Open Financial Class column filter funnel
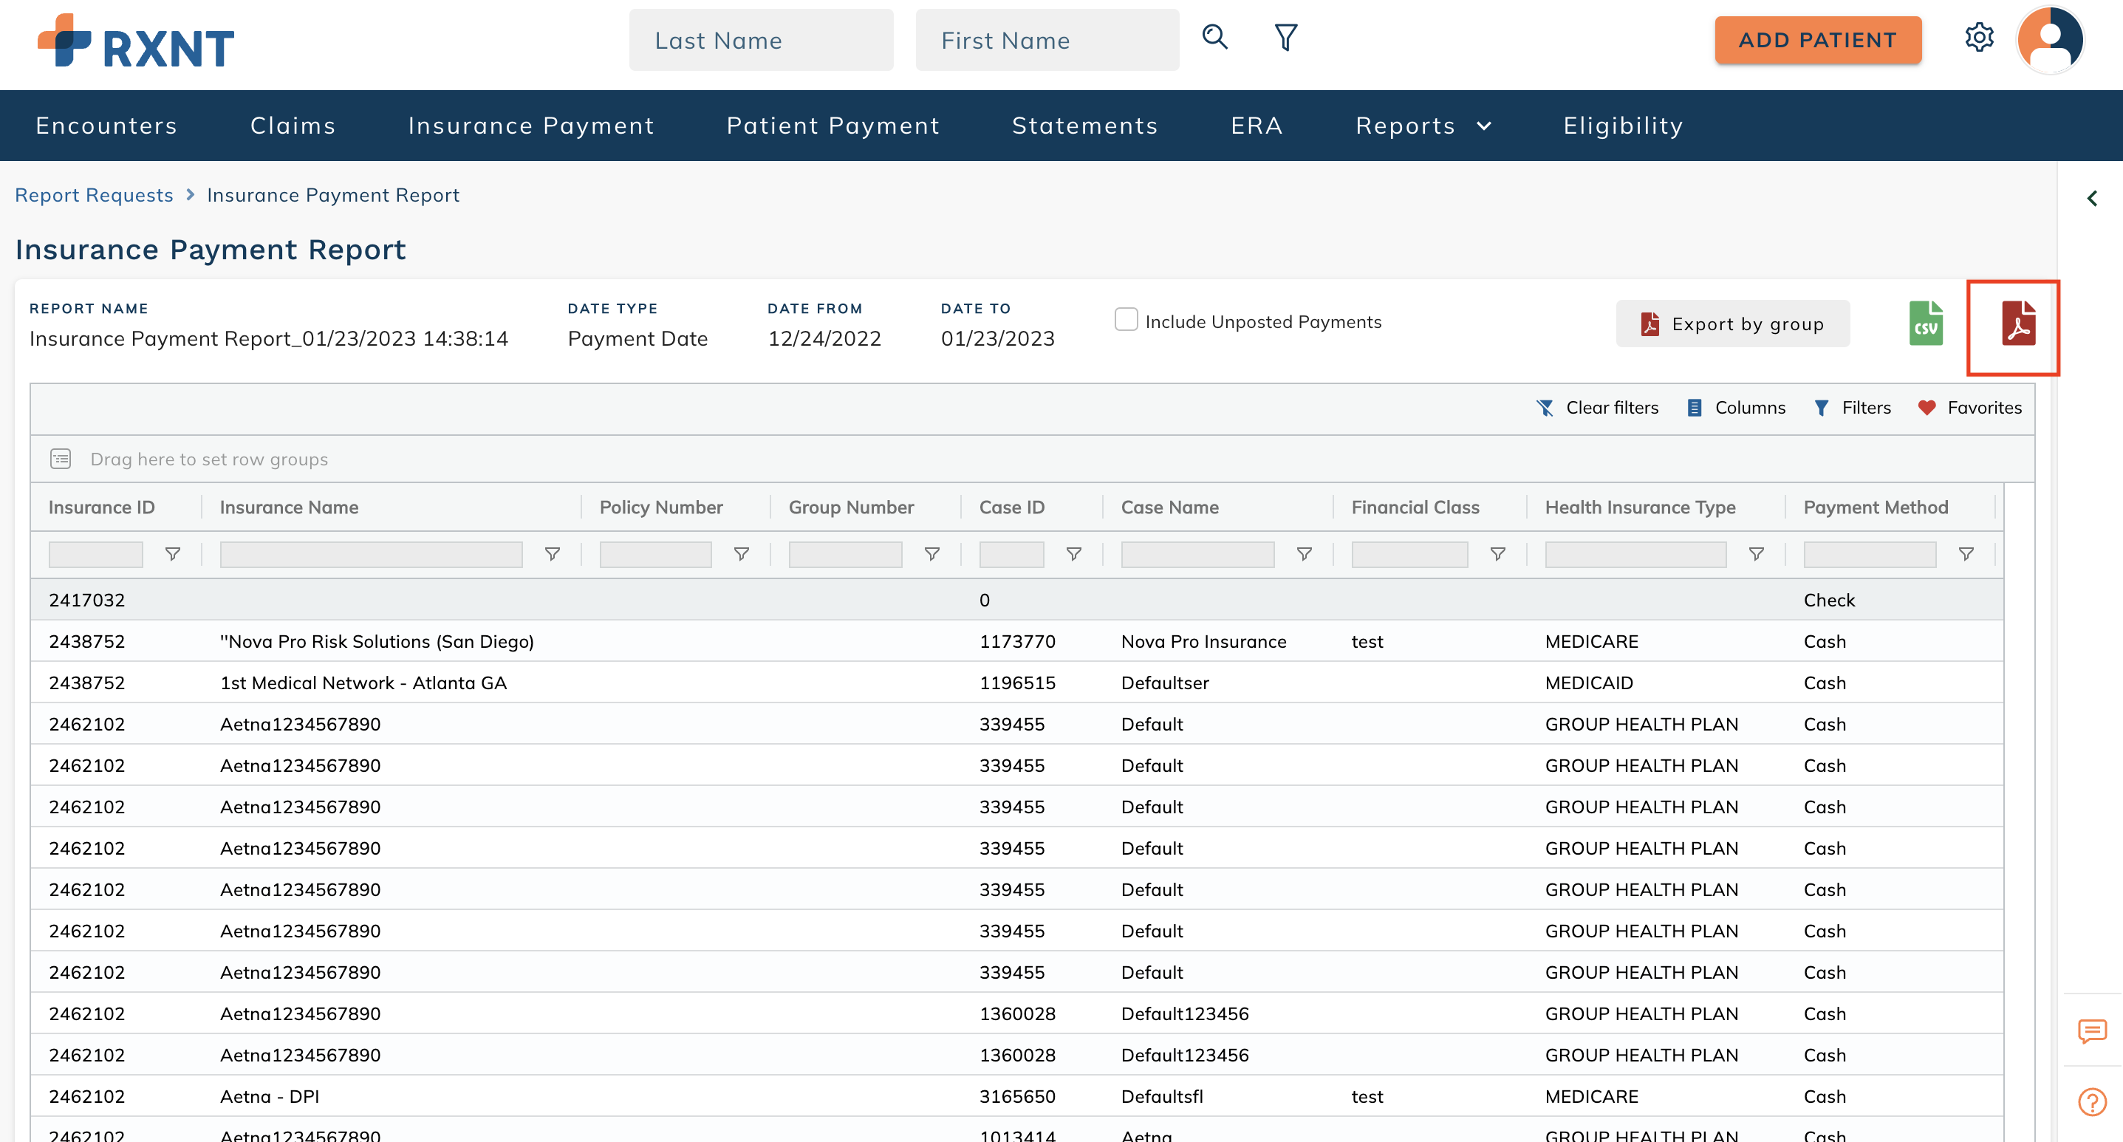The height and width of the screenshot is (1142, 2123). [1497, 555]
